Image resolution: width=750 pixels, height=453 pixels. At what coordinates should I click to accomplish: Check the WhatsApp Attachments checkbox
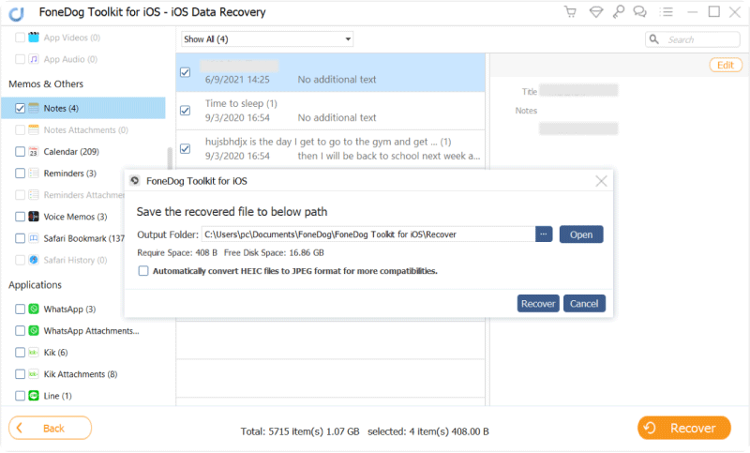[20, 330]
